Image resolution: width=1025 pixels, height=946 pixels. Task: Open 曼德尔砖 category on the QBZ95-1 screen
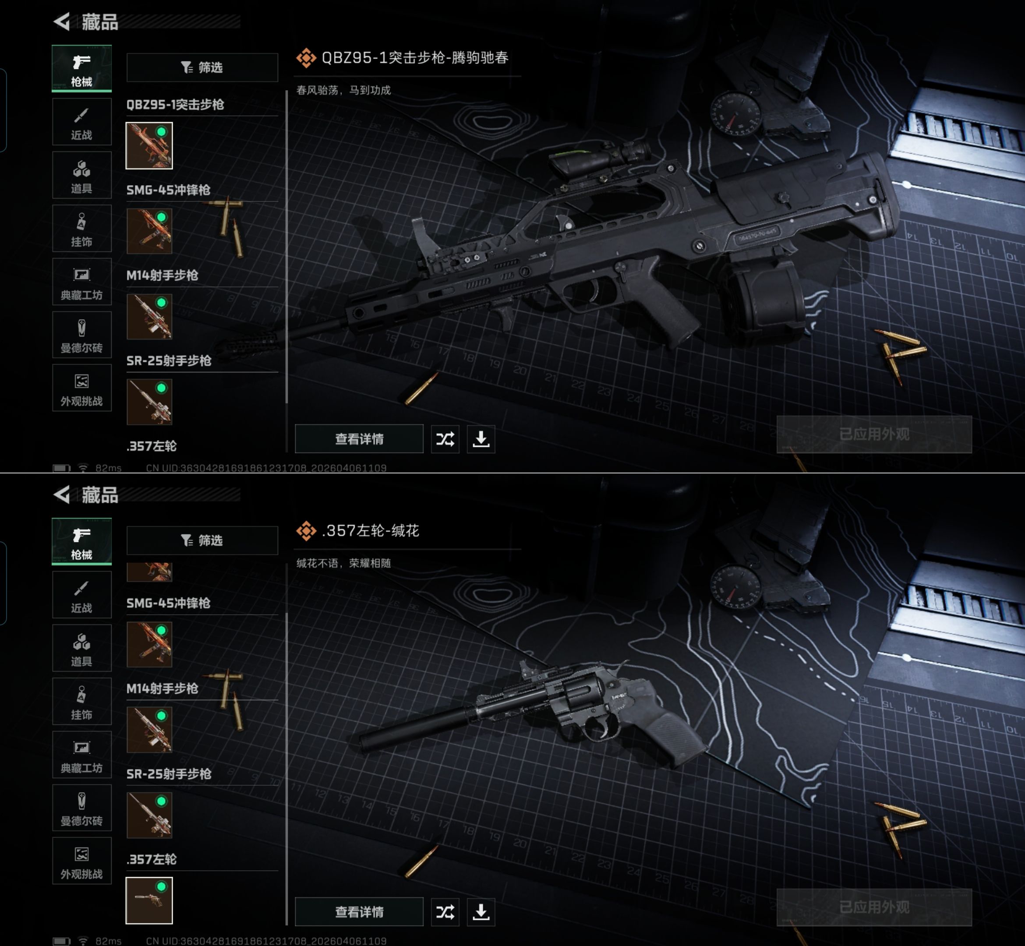[82, 335]
